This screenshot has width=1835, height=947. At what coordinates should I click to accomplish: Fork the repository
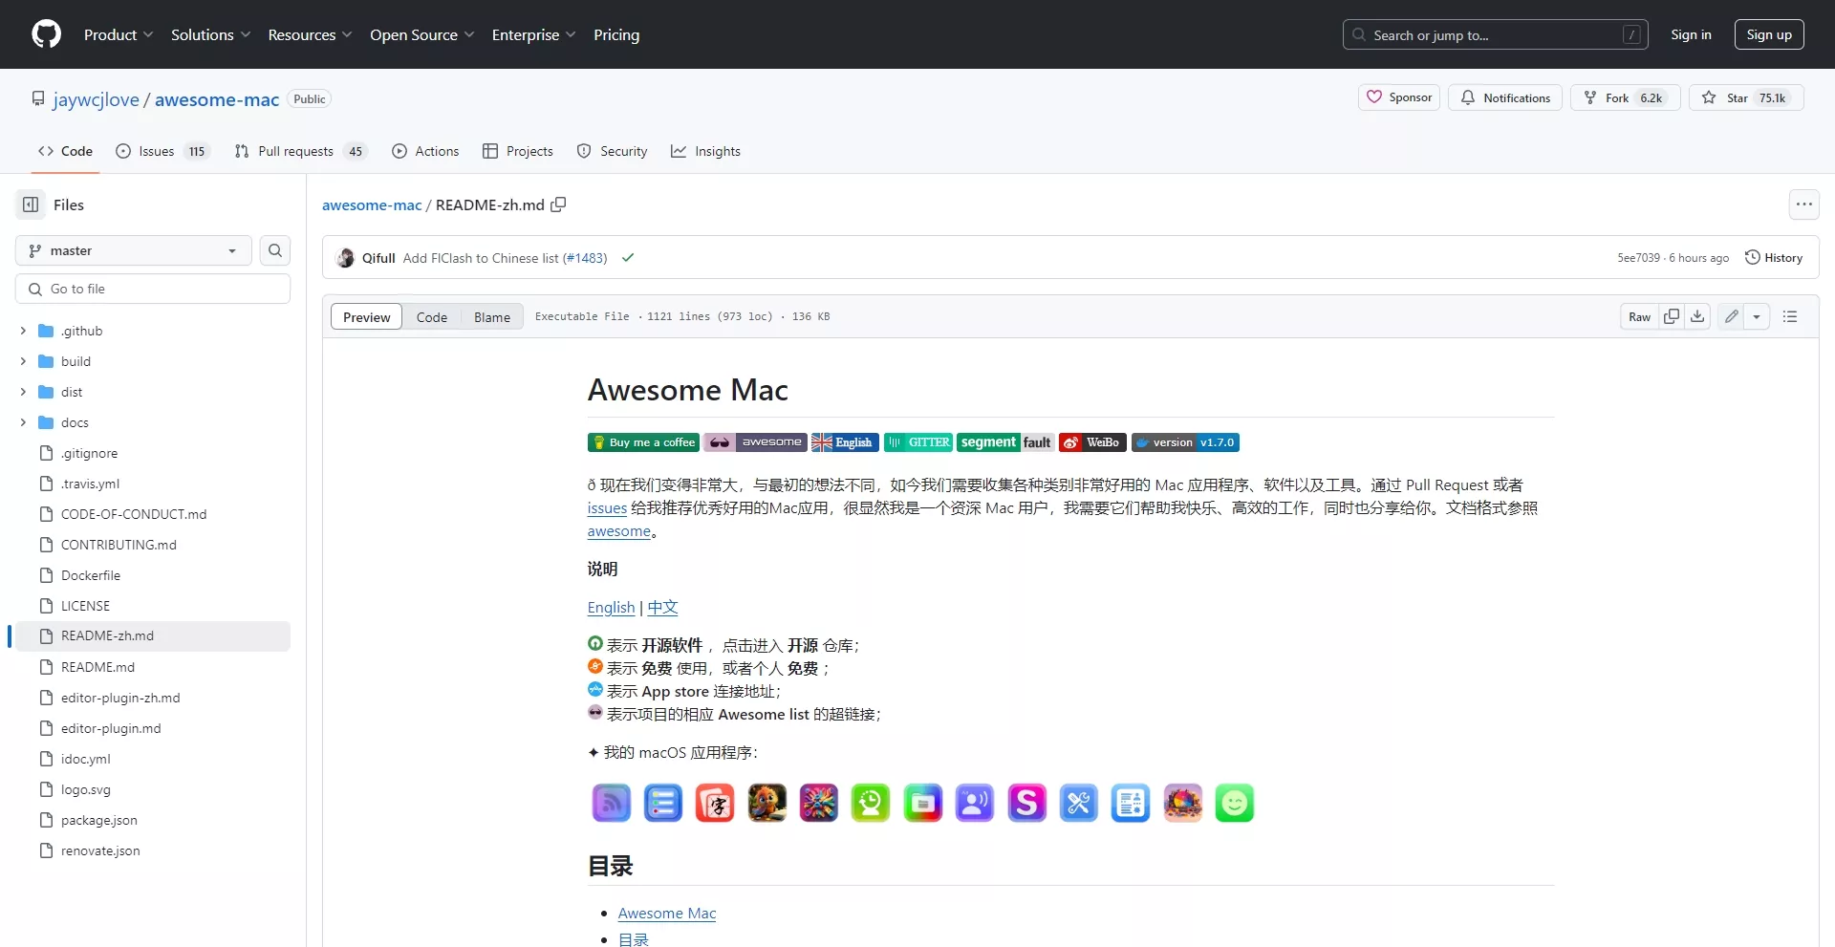click(1625, 97)
